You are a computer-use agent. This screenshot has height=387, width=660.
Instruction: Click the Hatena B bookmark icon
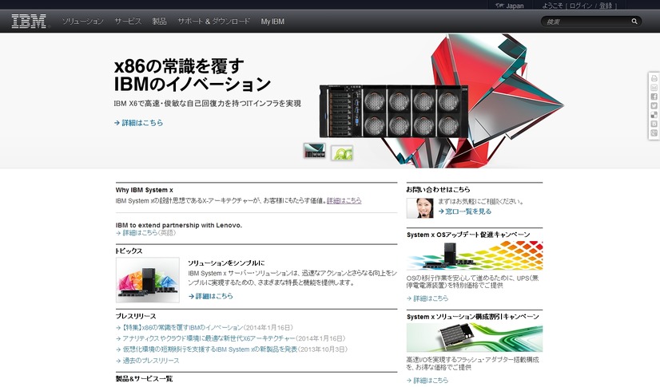[x=654, y=124]
